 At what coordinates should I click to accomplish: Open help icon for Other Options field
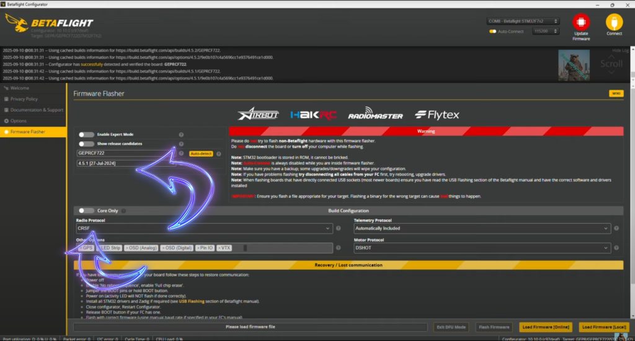[338, 248]
